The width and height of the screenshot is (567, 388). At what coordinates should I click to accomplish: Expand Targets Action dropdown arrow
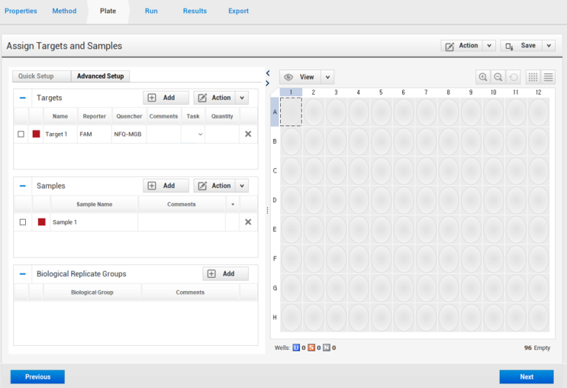(x=242, y=98)
